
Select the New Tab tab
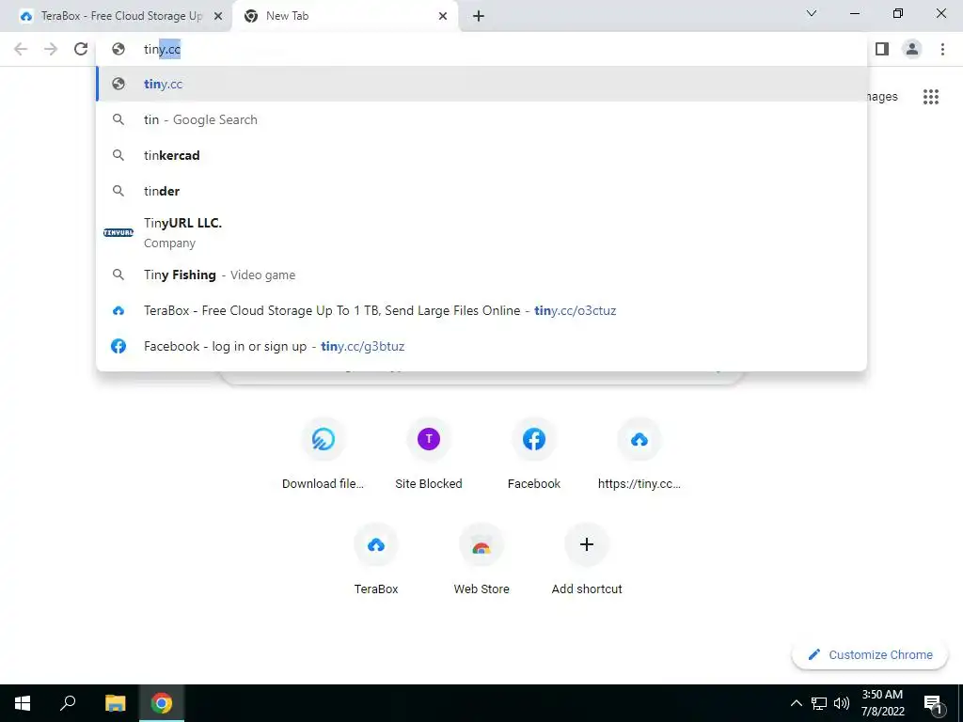(345, 16)
